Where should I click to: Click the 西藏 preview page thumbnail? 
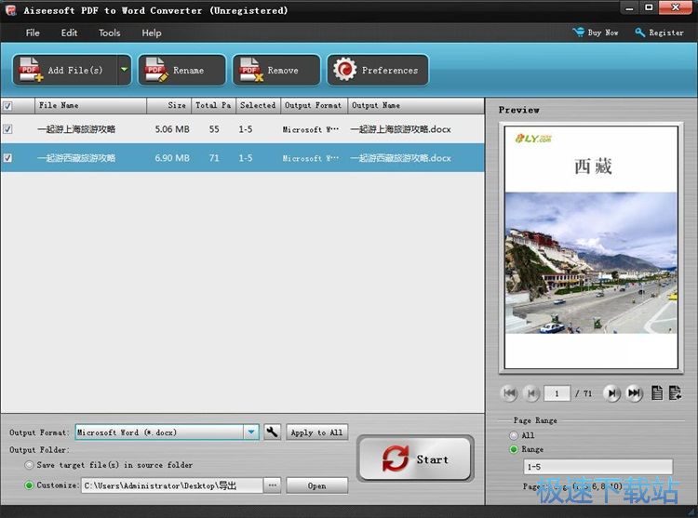click(x=591, y=247)
